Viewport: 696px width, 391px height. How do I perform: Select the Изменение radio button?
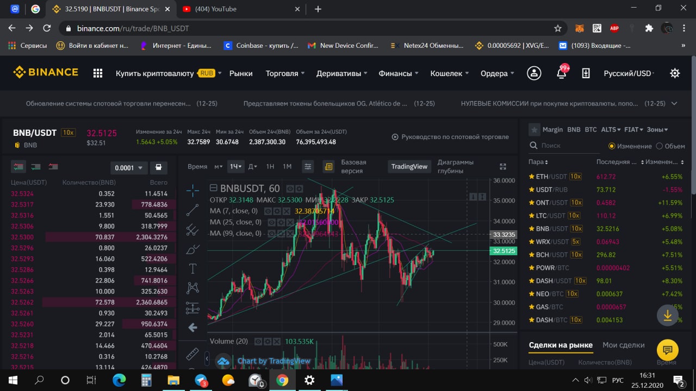(612, 146)
